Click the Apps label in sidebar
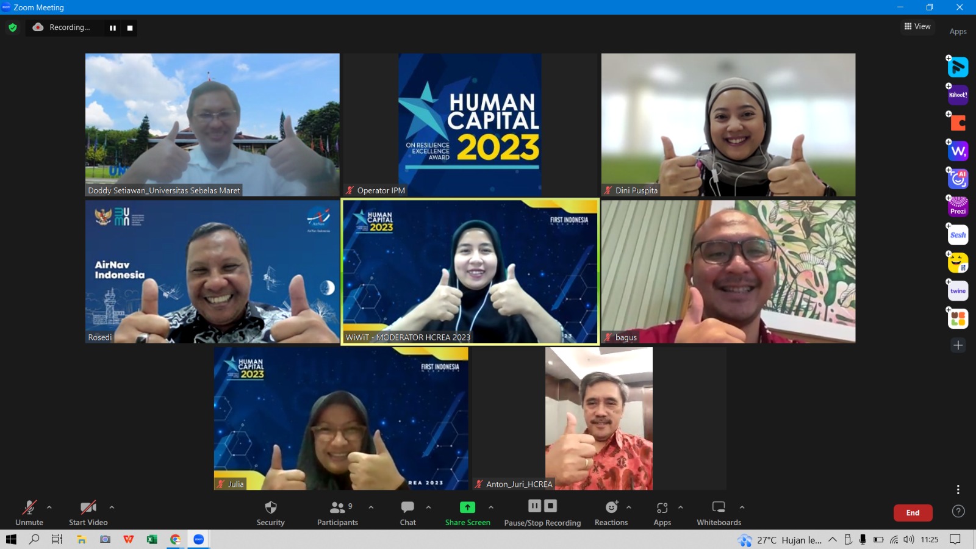Screen dimensions: 976x549 [x=958, y=32]
